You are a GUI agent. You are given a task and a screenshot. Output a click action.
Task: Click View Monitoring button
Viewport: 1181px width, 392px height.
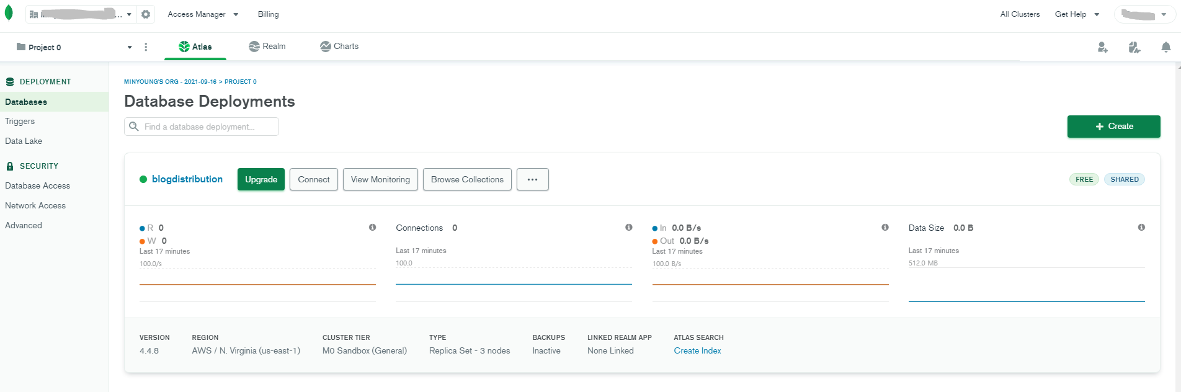pyautogui.click(x=380, y=179)
